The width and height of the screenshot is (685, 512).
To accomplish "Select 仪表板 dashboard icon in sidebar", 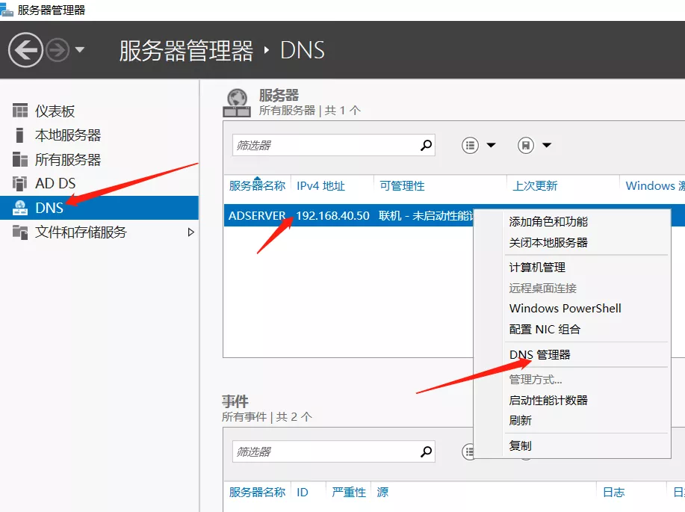I will (20, 111).
